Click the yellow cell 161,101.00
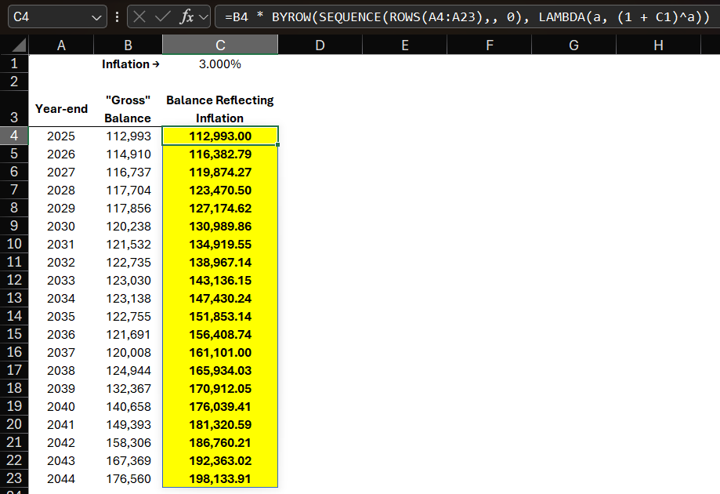The image size is (720, 494). pos(220,352)
